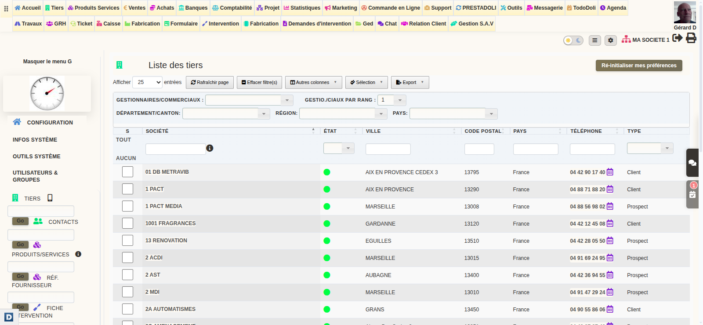Image resolution: width=703 pixels, height=325 pixels.
Task: Open the Comptabilité menu
Action: click(232, 8)
